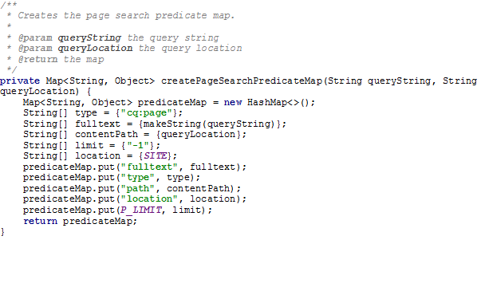Click queryString in the @param Javadoc line

(x=89, y=37)
